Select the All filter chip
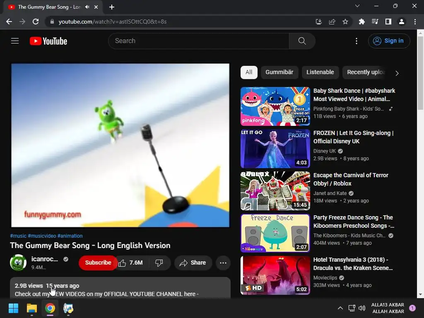 click(x=249, y=72)
